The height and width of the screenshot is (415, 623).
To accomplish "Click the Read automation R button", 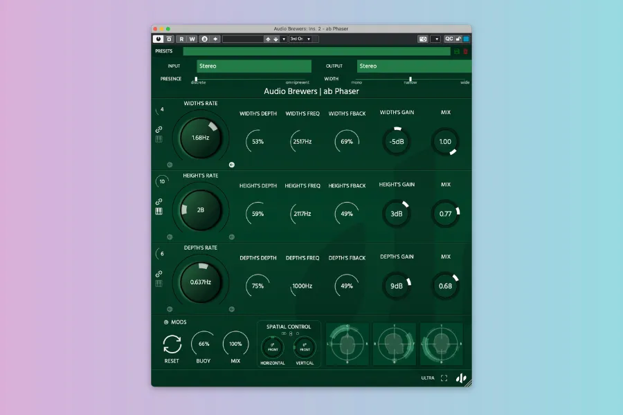I will [x=182, y=39].
